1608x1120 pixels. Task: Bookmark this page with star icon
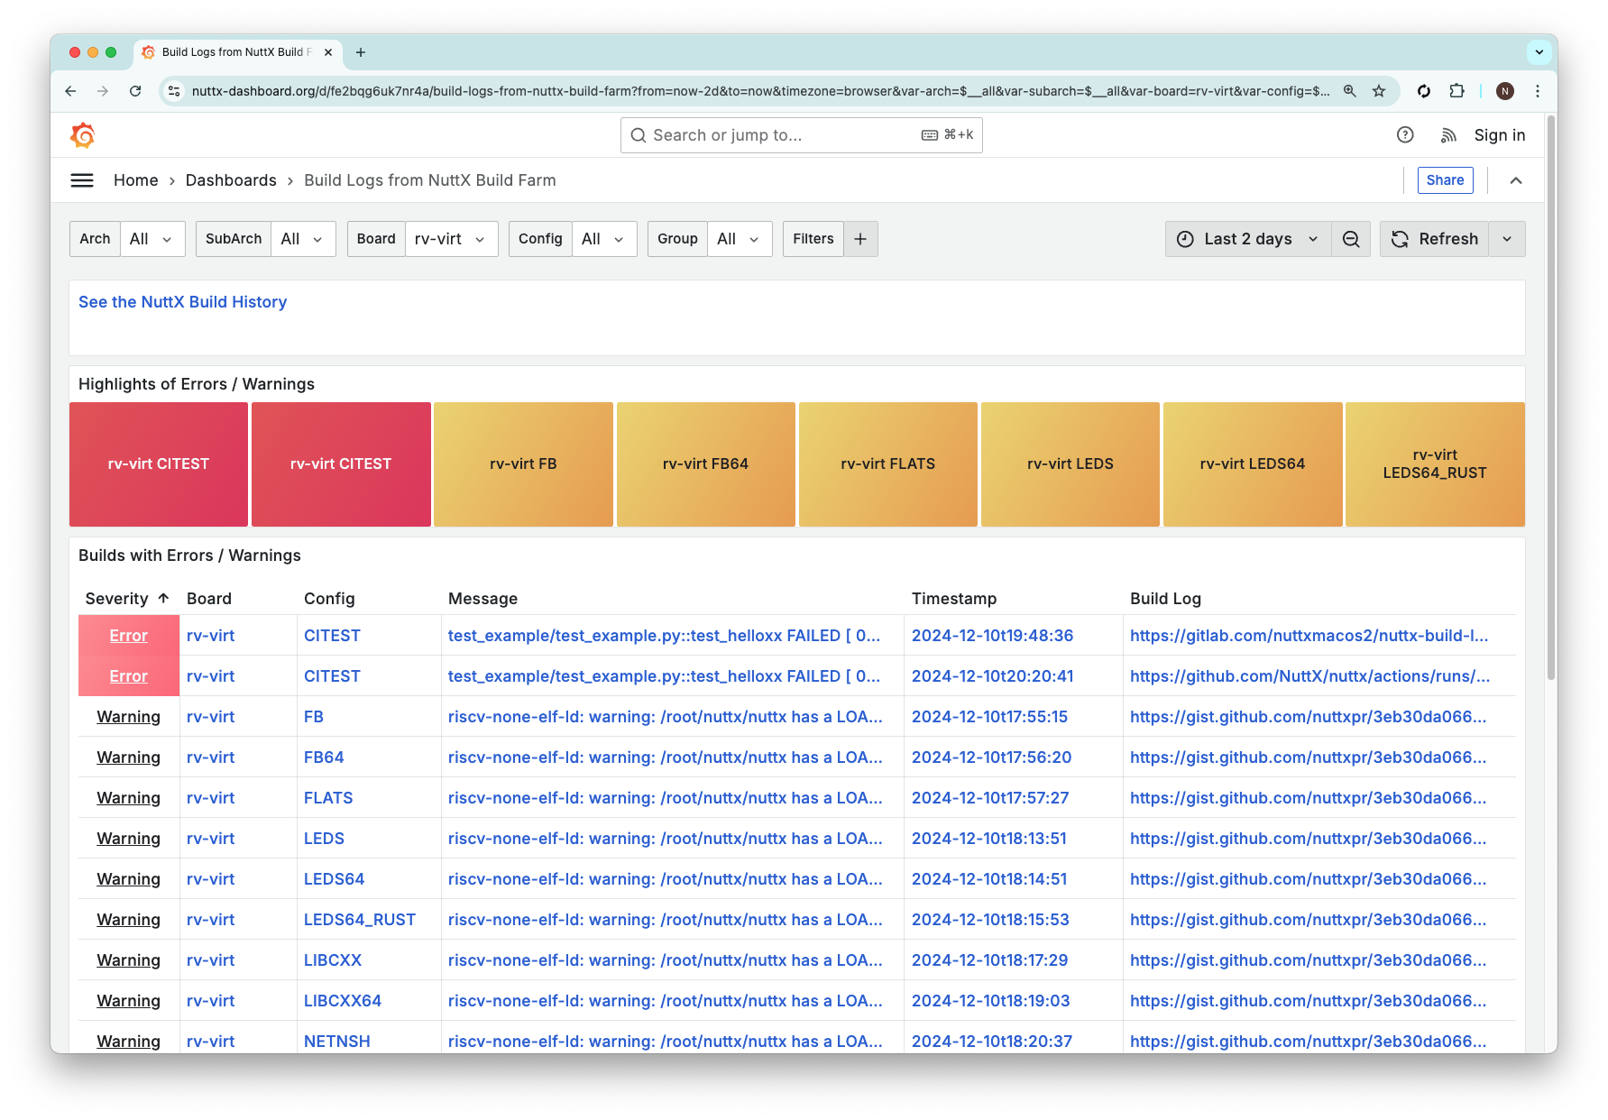pyautogui.click(x=1379, y=91)
